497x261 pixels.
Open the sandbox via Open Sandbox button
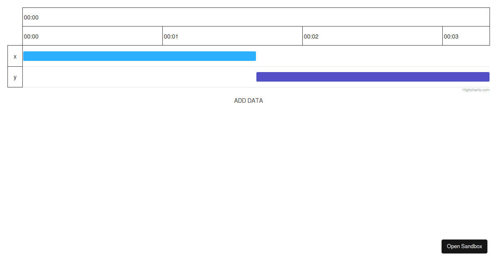point(464,247)
